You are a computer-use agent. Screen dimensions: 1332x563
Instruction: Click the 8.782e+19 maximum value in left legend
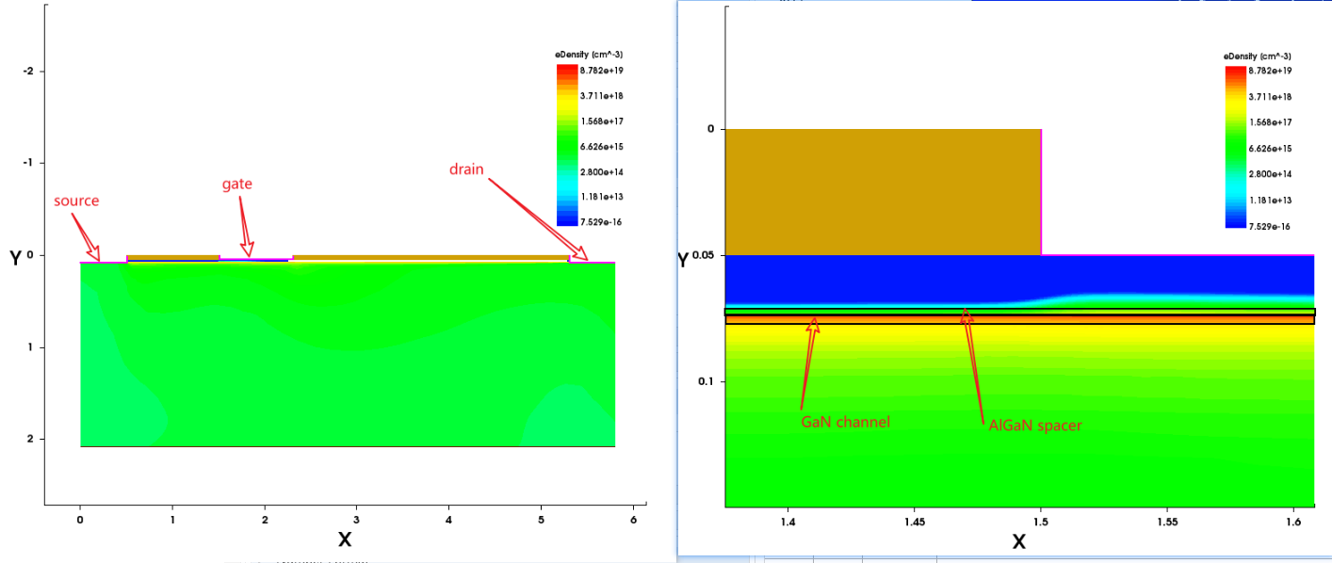pos(602,71)
